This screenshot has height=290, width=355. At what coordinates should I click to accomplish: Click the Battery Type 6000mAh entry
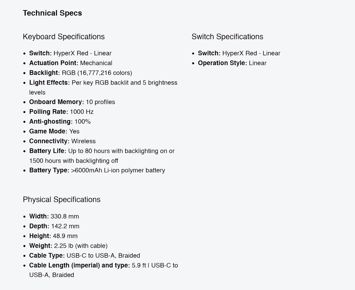[x=97, y=170]
